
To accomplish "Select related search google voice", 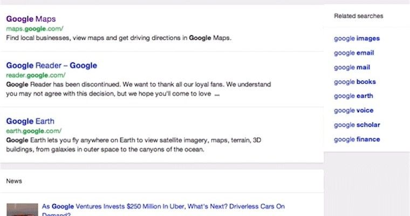I will pyautogui.click(x=353, y=111).
